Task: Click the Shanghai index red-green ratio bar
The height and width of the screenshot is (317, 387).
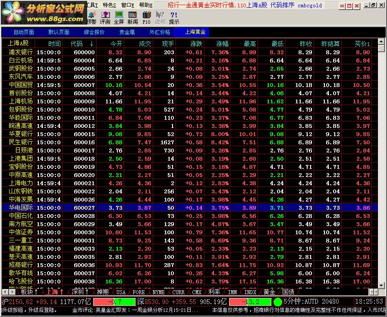Action: click(114, 302)
